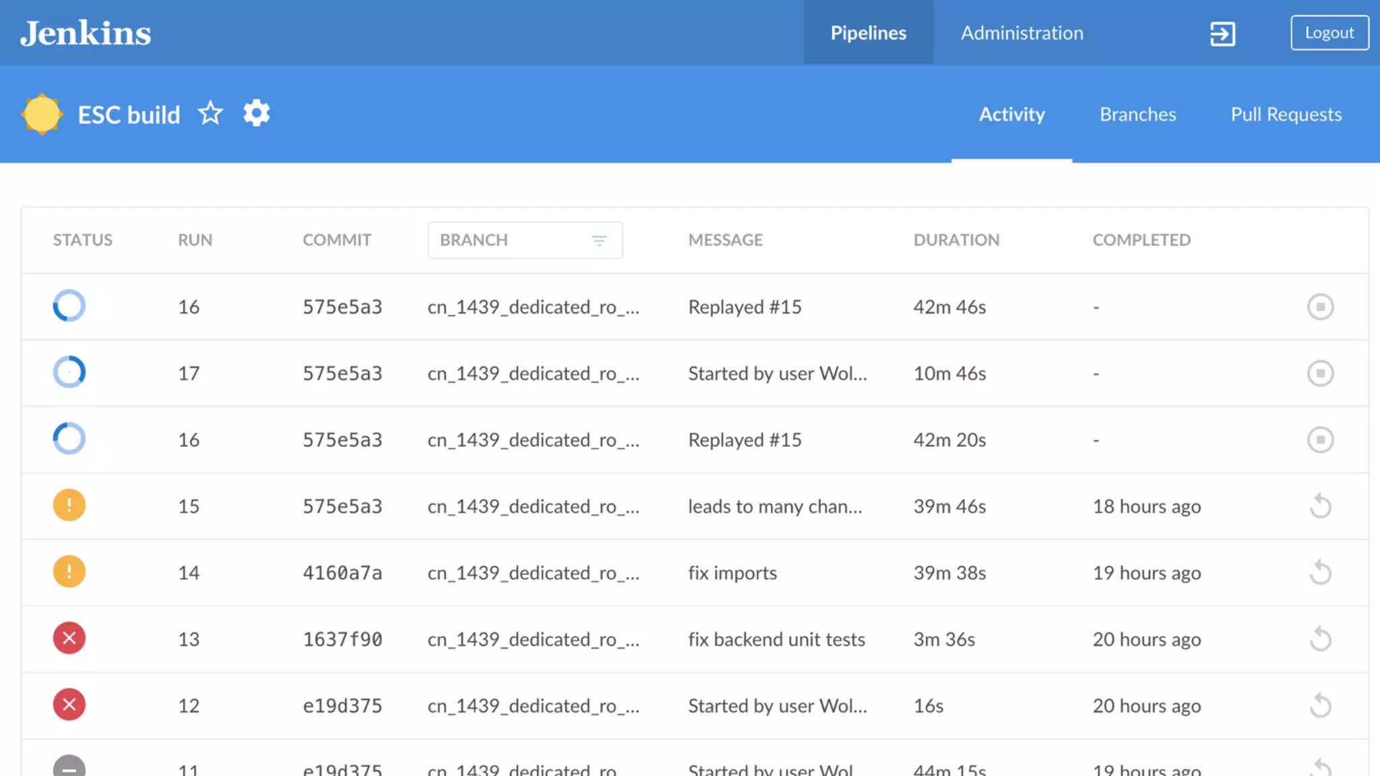Open the Pull Requests tab
This screenshot has width=1380, height=776.
(1286, 115)
